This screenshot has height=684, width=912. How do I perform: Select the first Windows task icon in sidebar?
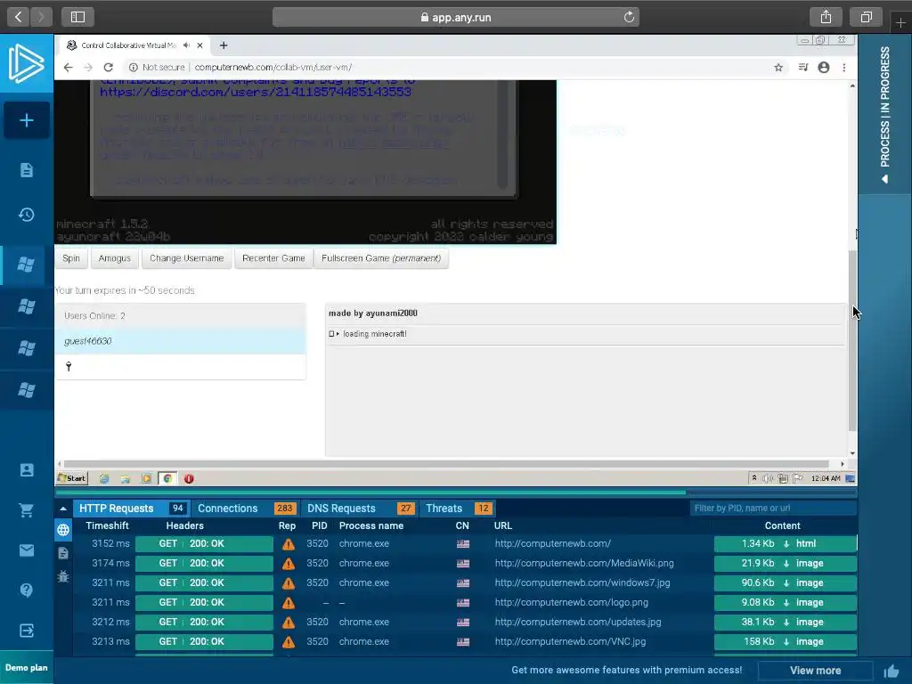coord(26,265)
